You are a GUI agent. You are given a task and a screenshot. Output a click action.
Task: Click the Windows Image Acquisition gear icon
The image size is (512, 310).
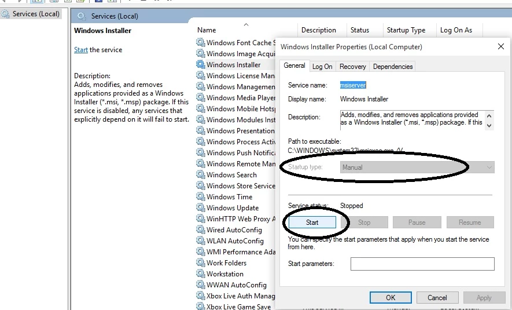point(201,53)
